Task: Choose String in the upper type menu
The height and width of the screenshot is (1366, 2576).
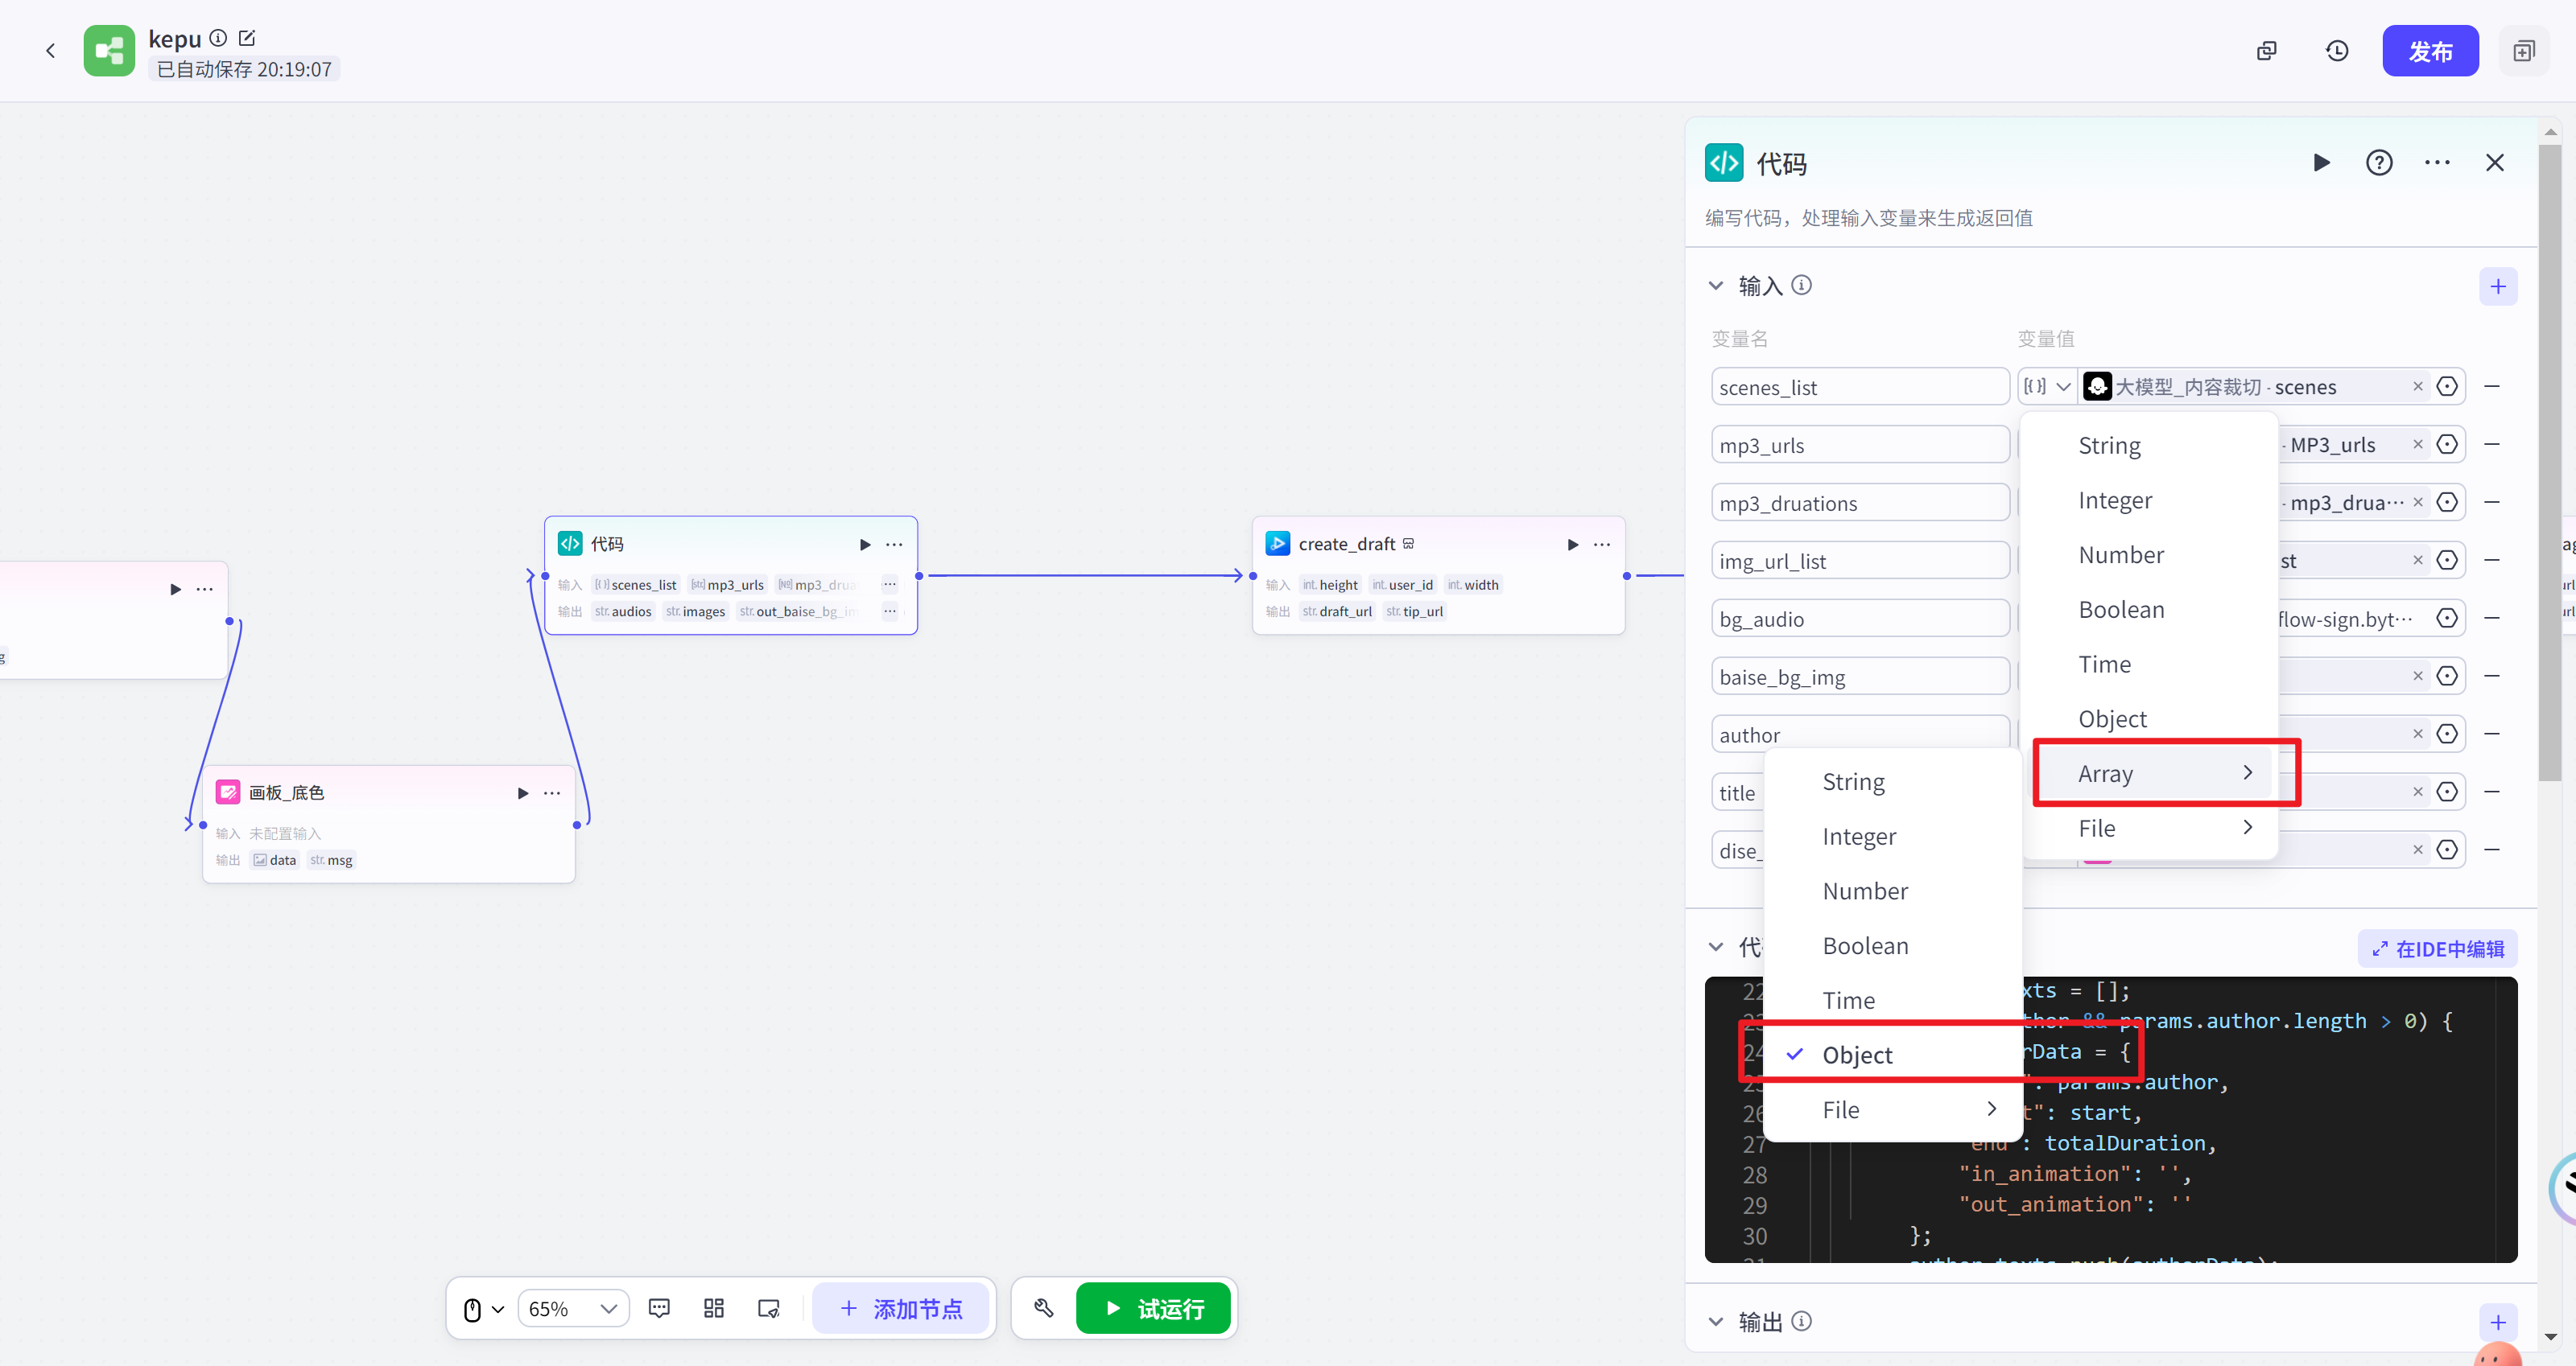Action: 2149,446
